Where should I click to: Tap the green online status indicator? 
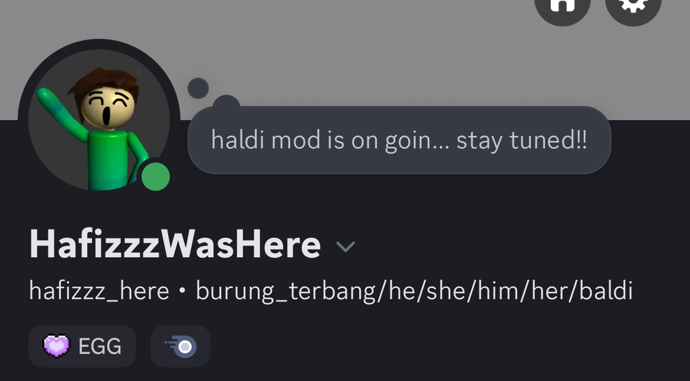pyautogui.click(x=156, y=177)
